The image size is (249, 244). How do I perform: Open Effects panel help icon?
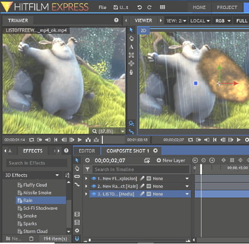point(66,150)
